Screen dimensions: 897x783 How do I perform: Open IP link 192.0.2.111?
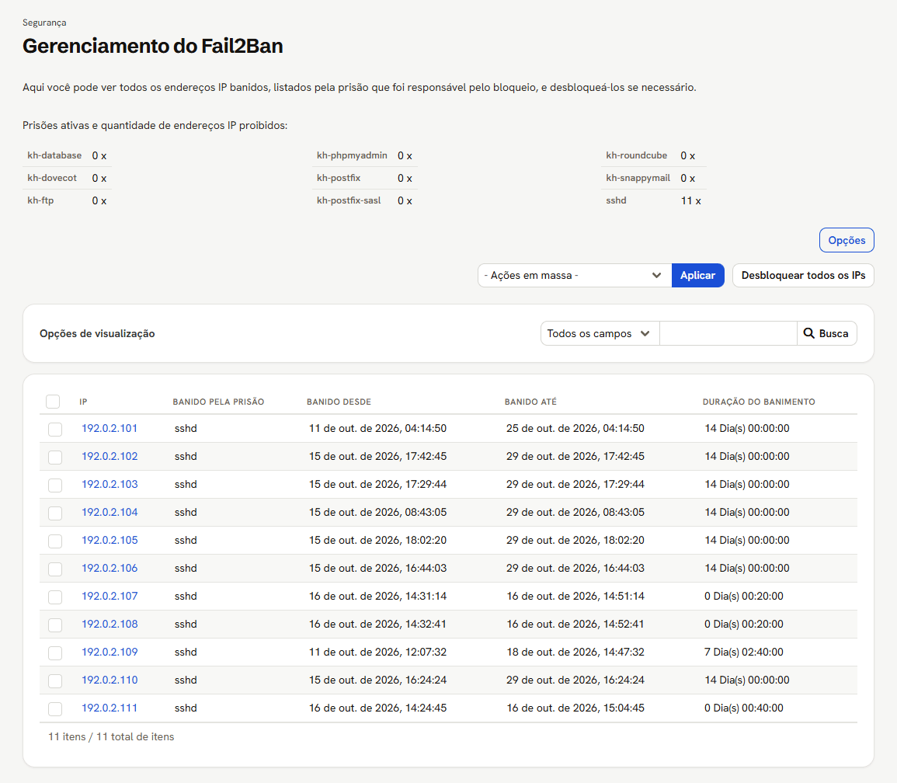click(x=110, y=708)
